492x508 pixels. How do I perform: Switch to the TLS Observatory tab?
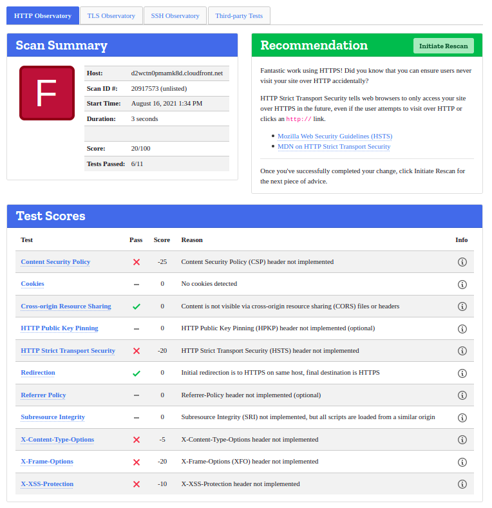click(x=111, y=15)
